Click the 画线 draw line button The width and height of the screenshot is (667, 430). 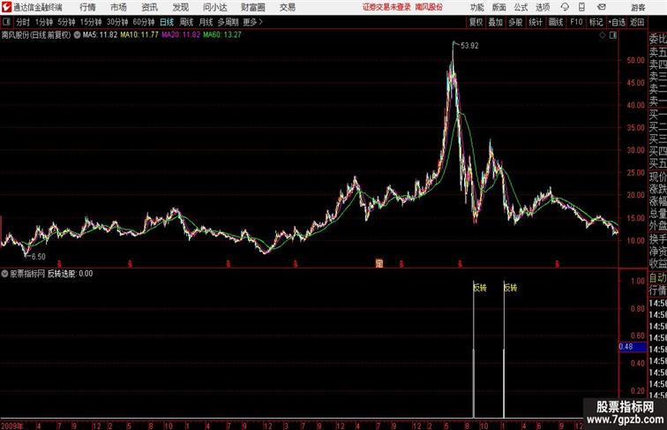556,22
